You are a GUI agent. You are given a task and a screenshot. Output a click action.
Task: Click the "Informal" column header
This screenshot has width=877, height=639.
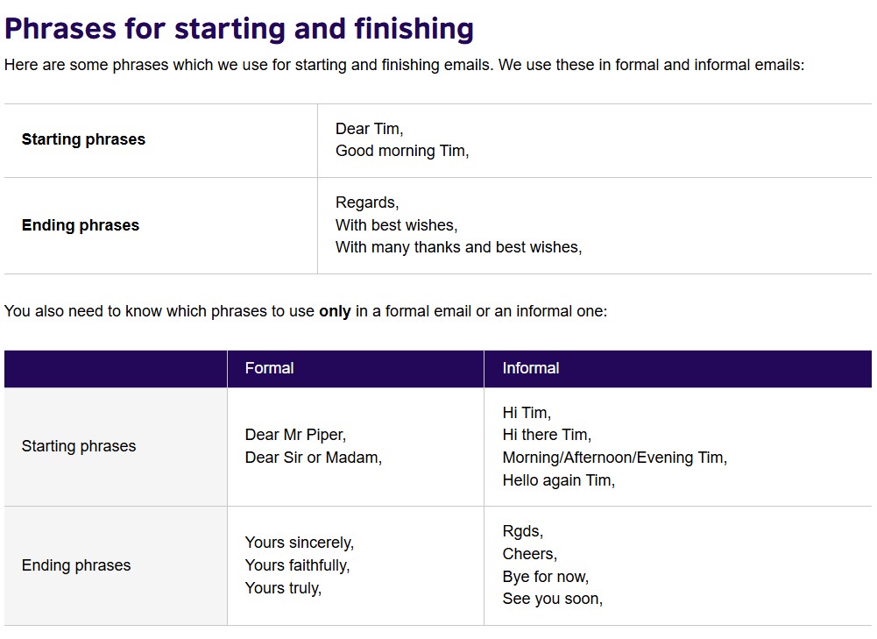(530, 368)
